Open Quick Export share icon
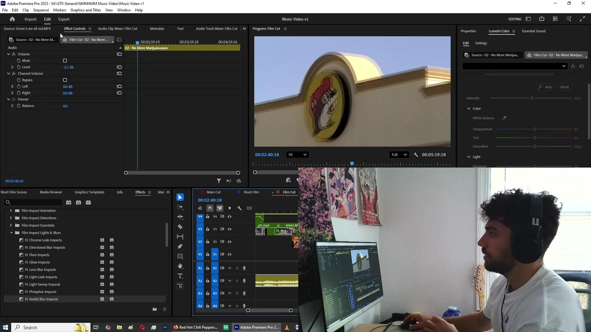Image resolution: width=591 pixels, height=332 pixels. point(542,19)
